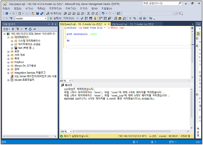Click the navigate Back arrow icon
Image resolution: width=203 pixels, height=145 pixels.
pyautogui.click(x=7, y=13)
